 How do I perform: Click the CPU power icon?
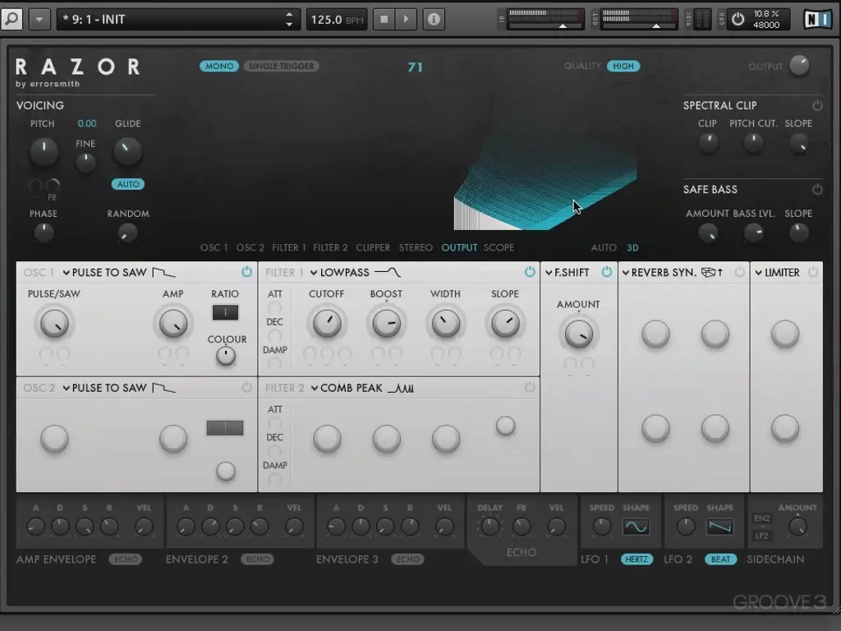[x=738, y=20]
